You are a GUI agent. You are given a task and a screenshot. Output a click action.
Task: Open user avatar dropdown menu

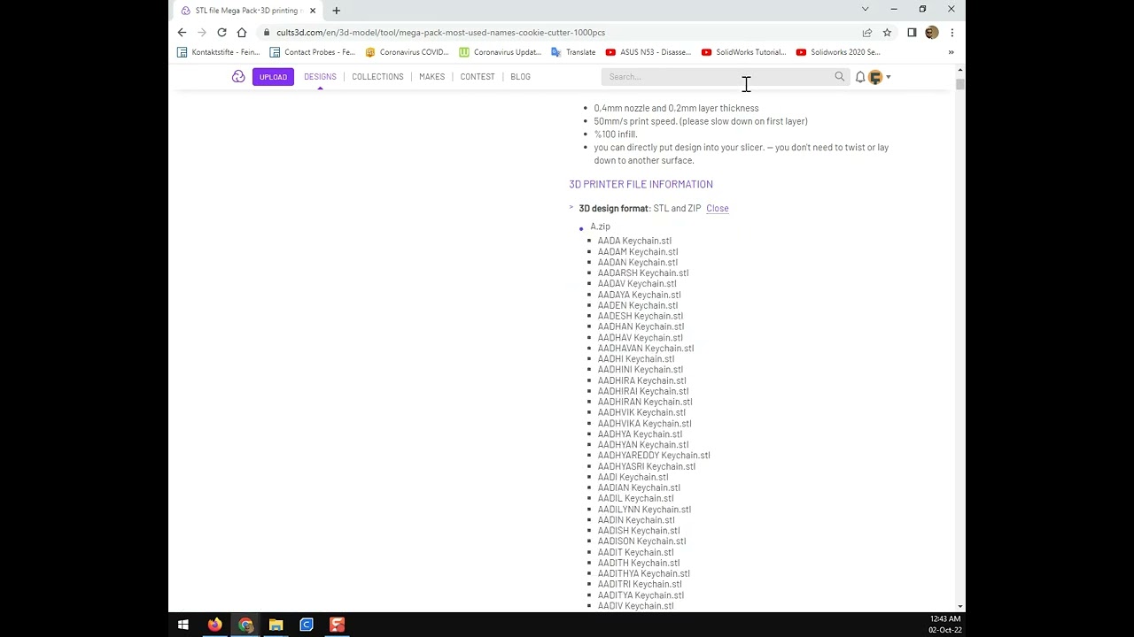pos(879,77)
